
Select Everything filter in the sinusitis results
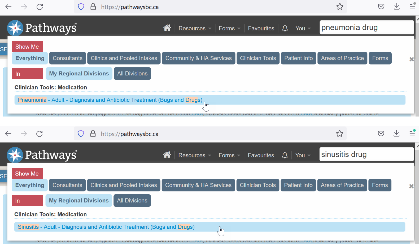(30, 185)
